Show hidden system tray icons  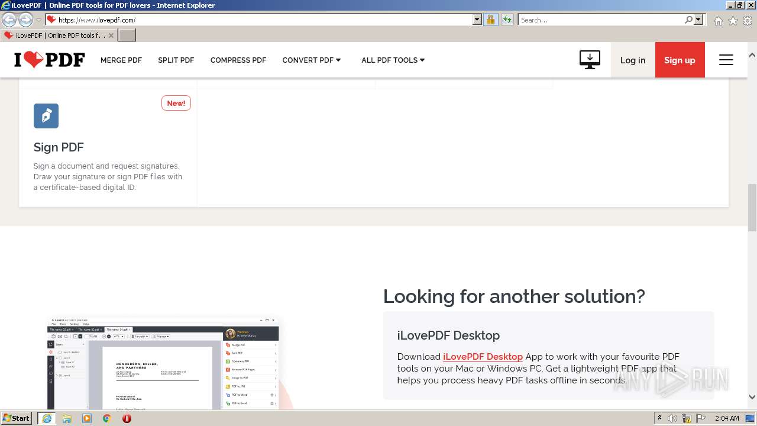point(660,418)
